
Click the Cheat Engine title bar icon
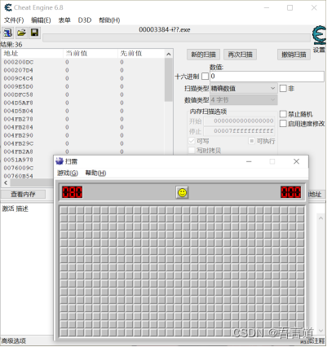click(x=8, y=7)
